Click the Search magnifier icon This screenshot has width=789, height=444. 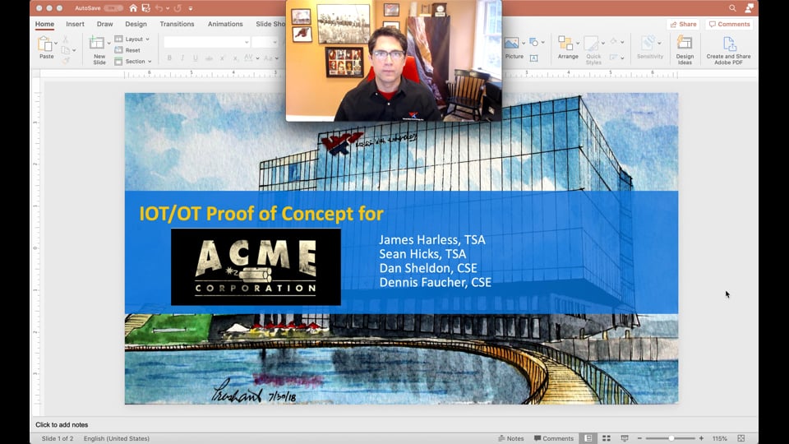[732, 8]
